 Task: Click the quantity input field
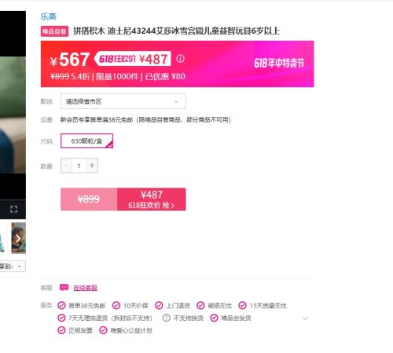[79, 166]
